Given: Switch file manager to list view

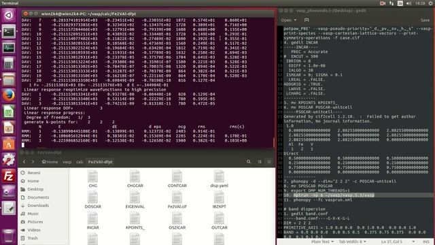Looking at the screenshot, I should [260, 162].
